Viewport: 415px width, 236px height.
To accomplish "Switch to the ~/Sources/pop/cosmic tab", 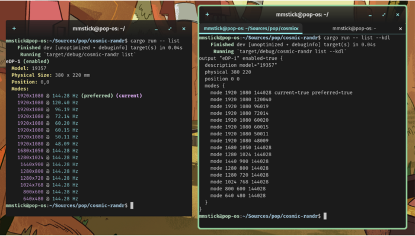I will pyautogui.click(x=249, y=28).
